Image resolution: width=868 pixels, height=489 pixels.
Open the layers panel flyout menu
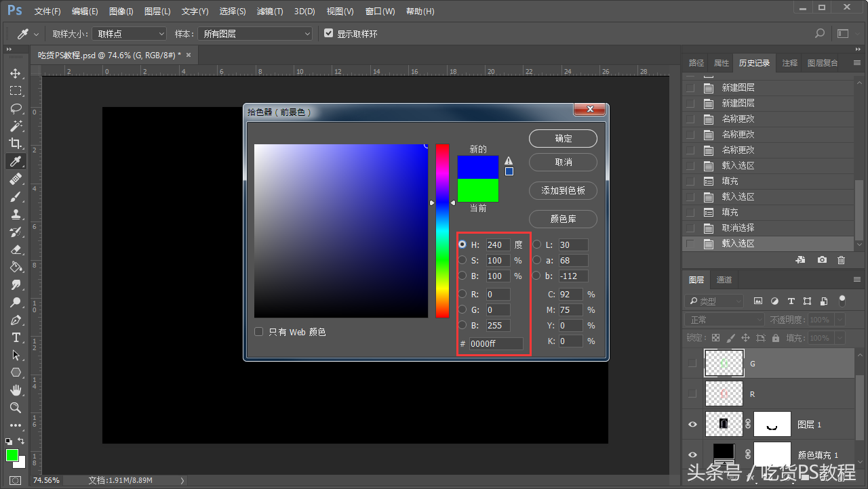click(x=857, y=280)
